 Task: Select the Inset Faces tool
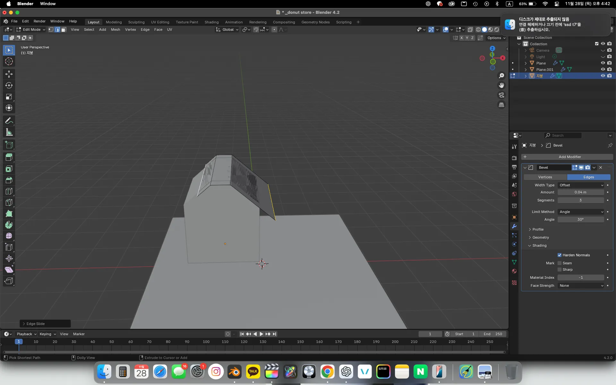9,169
